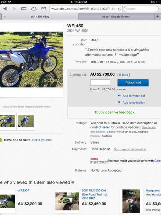Open the 0 bids link

pyautogui.click(x=124, y=75)
